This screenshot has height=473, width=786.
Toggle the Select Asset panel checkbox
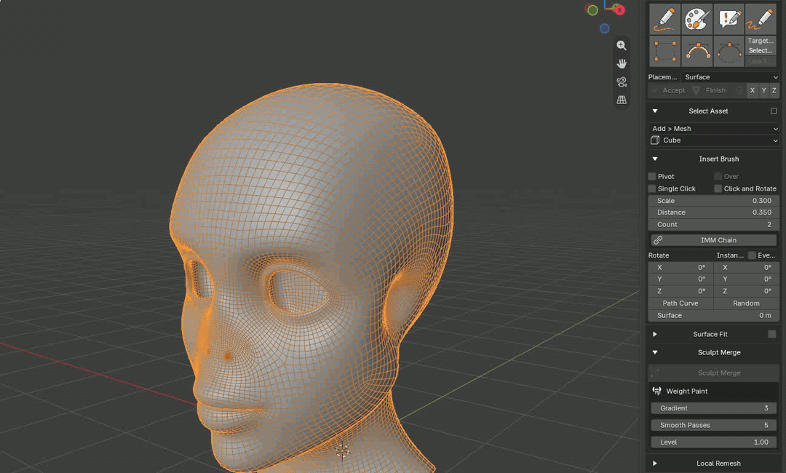(774, 111)
